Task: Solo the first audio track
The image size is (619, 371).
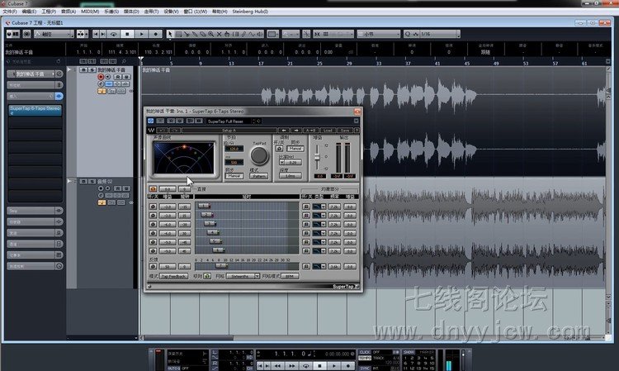Action: coord(91,70)
